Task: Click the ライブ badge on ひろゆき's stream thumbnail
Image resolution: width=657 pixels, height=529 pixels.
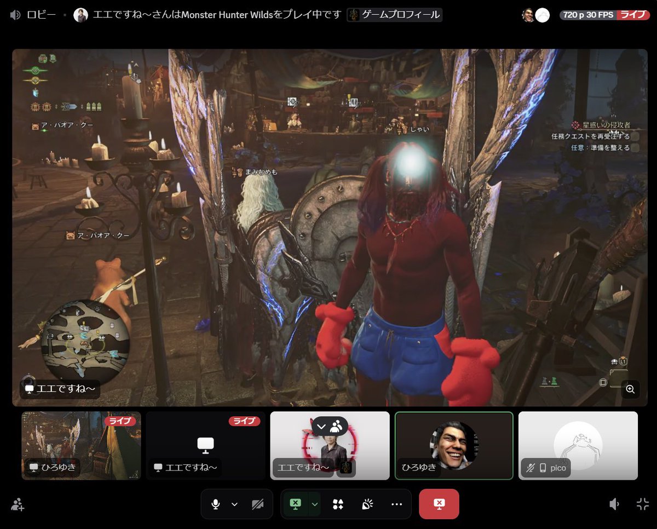Action: click(120, 421)
